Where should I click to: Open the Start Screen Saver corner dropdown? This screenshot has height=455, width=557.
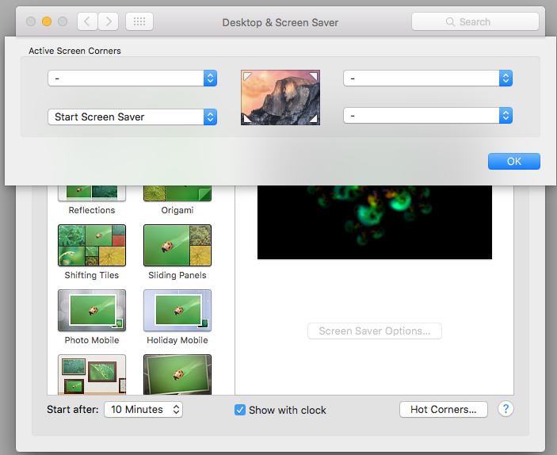132,117
